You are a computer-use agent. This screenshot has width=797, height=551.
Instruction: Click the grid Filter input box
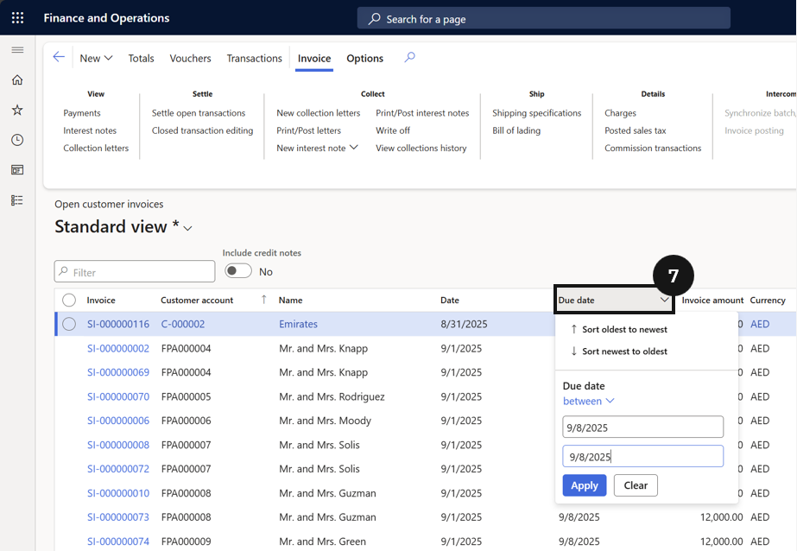[135, 271]
